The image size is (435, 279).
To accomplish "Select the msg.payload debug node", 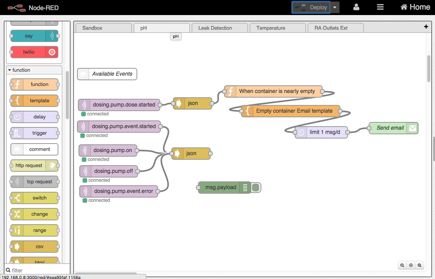I will 225,188.
